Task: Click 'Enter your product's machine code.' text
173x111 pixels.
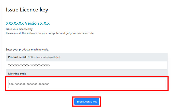Action: coord(27,49)
